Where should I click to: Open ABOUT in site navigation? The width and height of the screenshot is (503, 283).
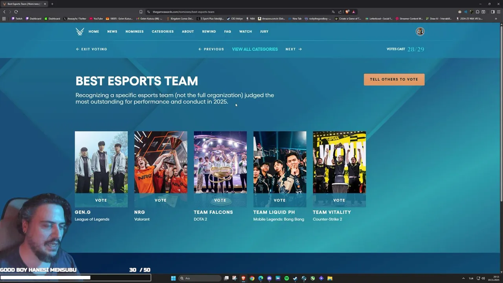[188, 31]
